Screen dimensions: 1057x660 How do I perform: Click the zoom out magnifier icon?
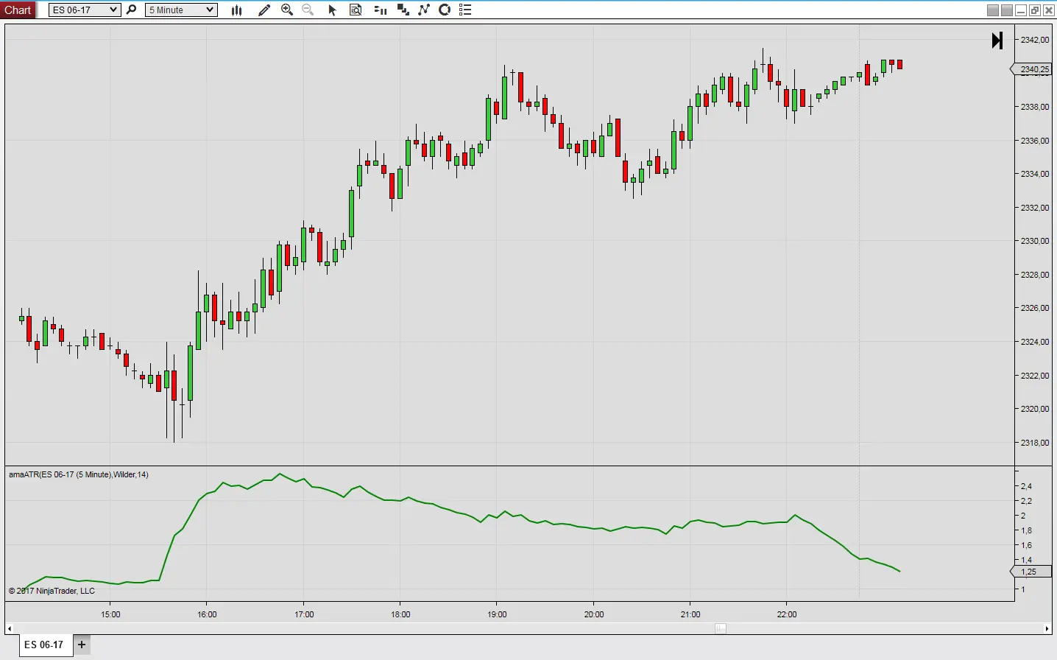tap(308, 10)
